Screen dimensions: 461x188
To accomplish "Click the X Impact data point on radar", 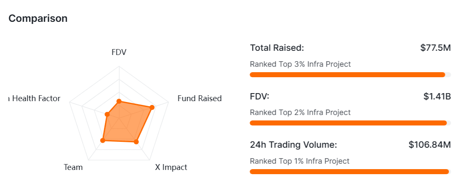I will tap(136, 142).
